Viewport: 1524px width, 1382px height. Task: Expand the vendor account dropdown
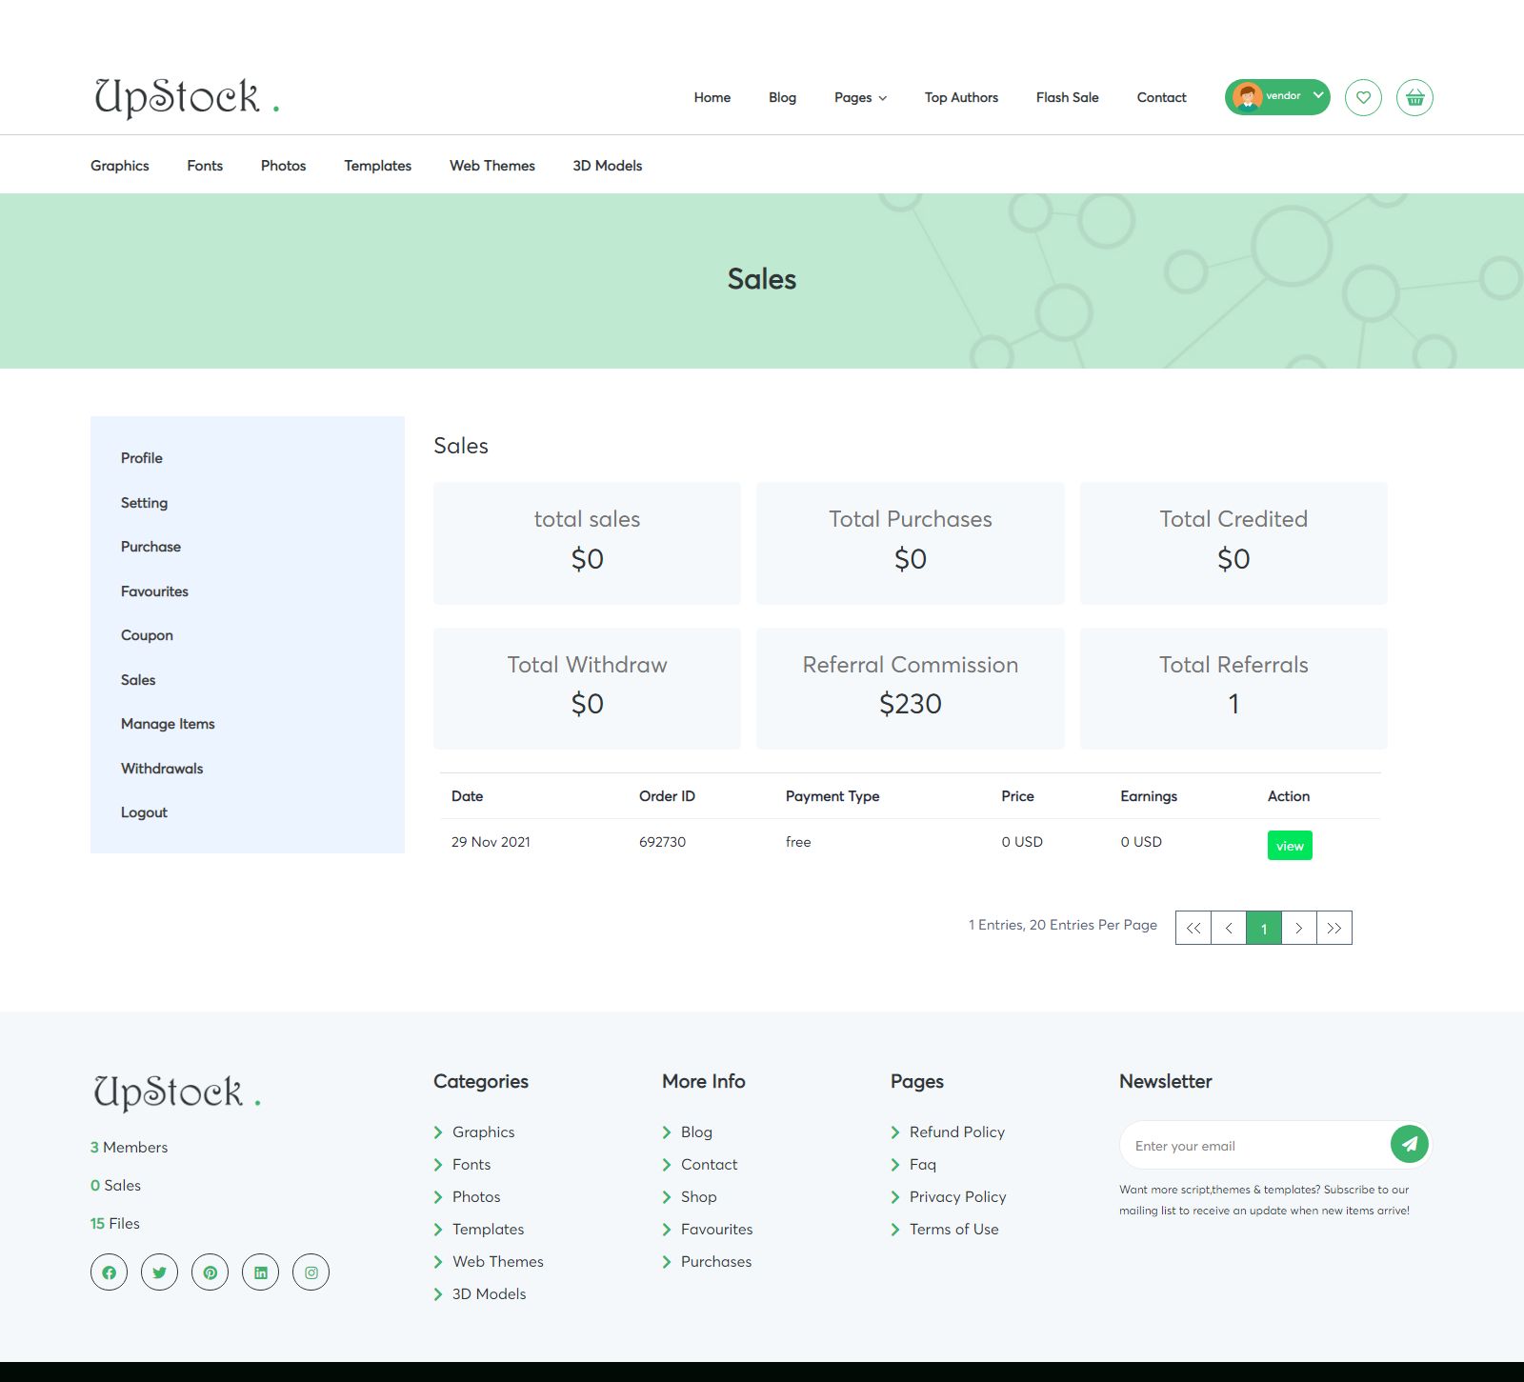point(1277,97)
